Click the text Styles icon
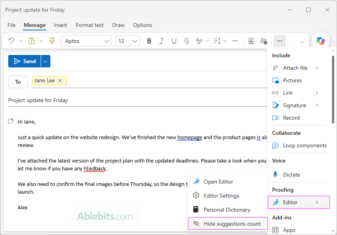The width and height of the screenshot is (337, 235). tap(199, 41)
